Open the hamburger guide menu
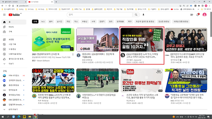Screen dimensions: 212x119 pos(4,15)
